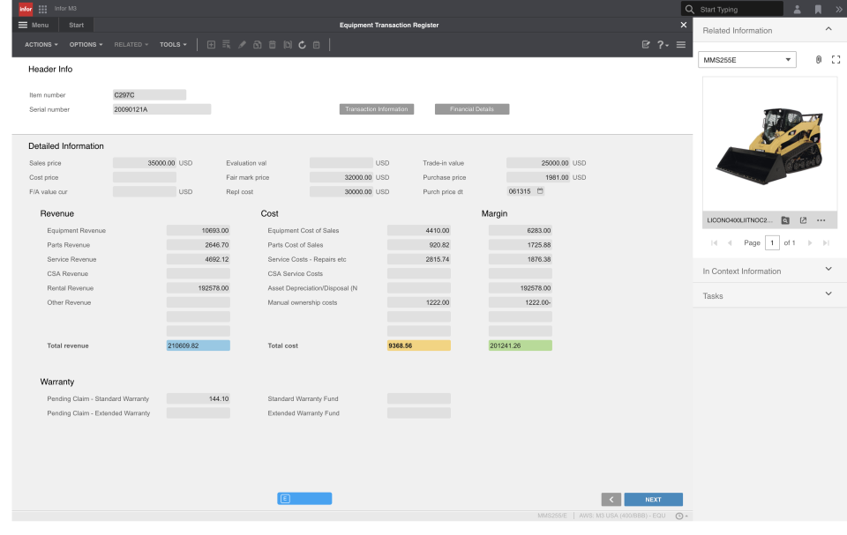Open the Tools menu
Image resolution: width=847 pixels, height=535 pixels.
173,44
